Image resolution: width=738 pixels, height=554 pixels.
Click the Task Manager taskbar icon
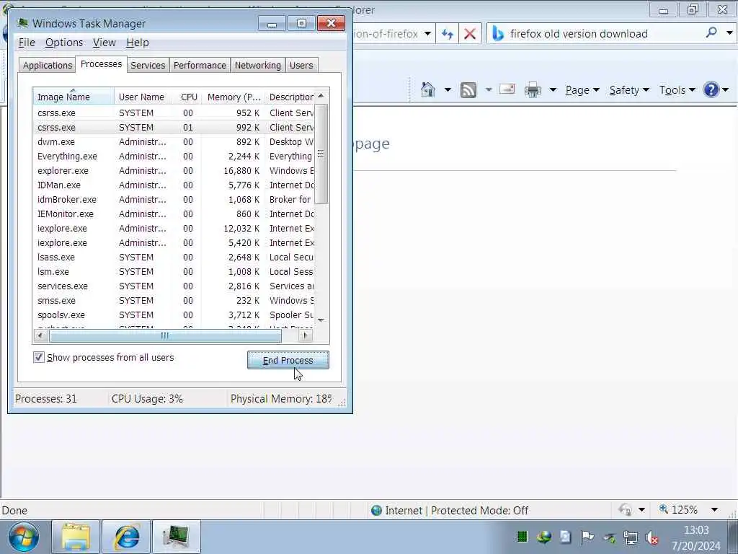click(177, 537)
